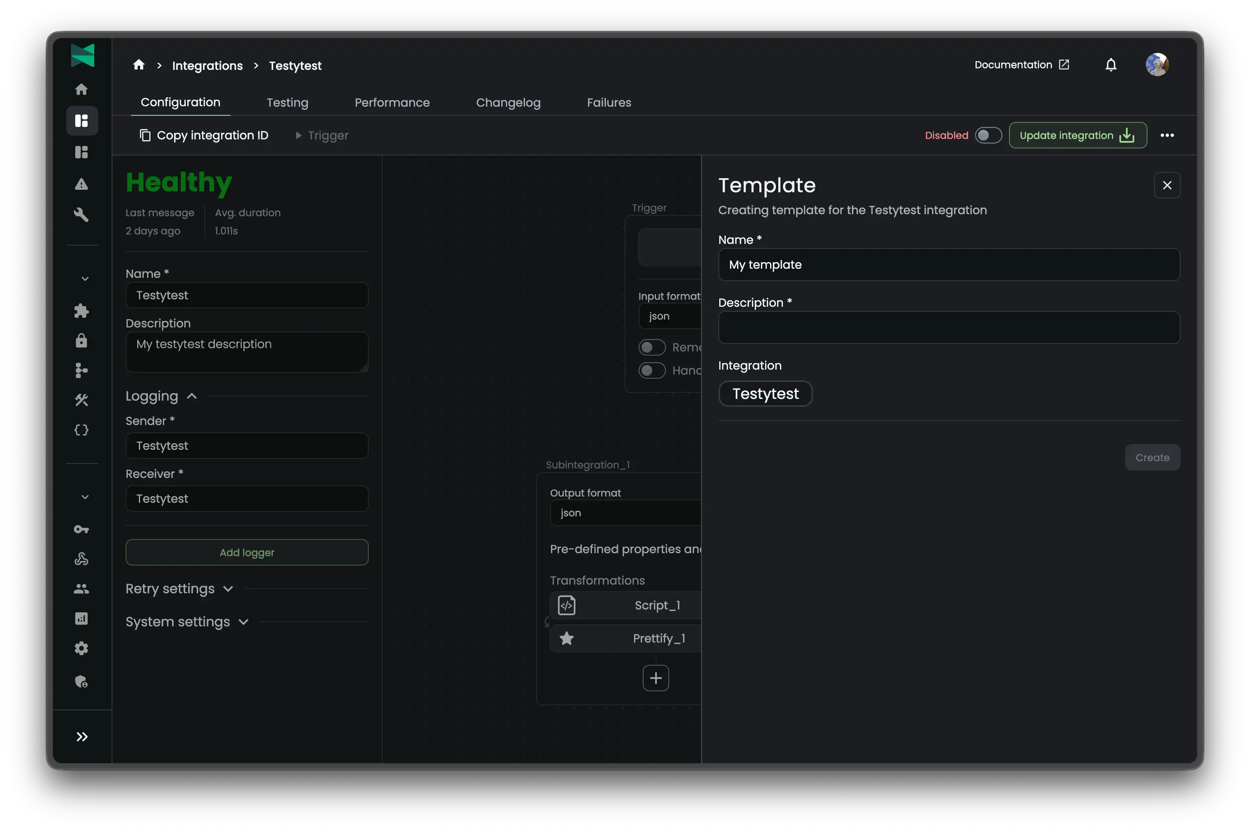Expand the Retry settings section
1250x831 pixels.
click(228, 588)
